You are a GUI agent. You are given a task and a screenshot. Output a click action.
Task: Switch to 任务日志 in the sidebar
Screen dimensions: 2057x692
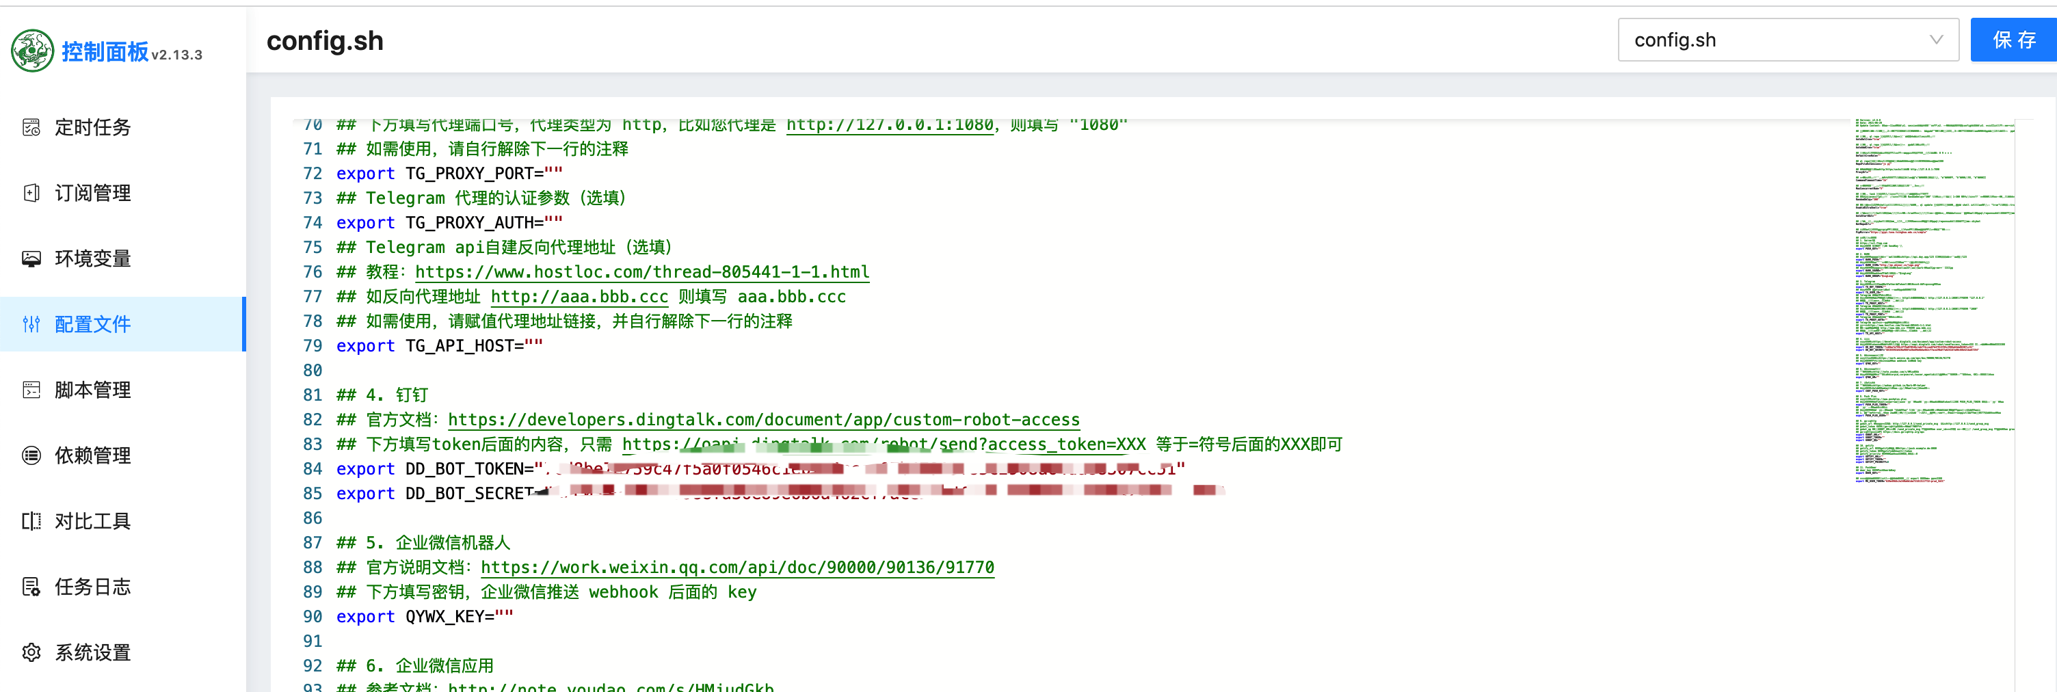point(92,586)
